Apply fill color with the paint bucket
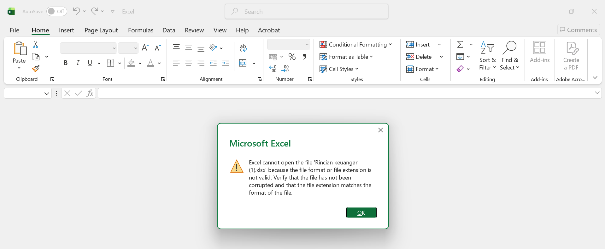Screen dimensions: 605x249 coord(132,63)
